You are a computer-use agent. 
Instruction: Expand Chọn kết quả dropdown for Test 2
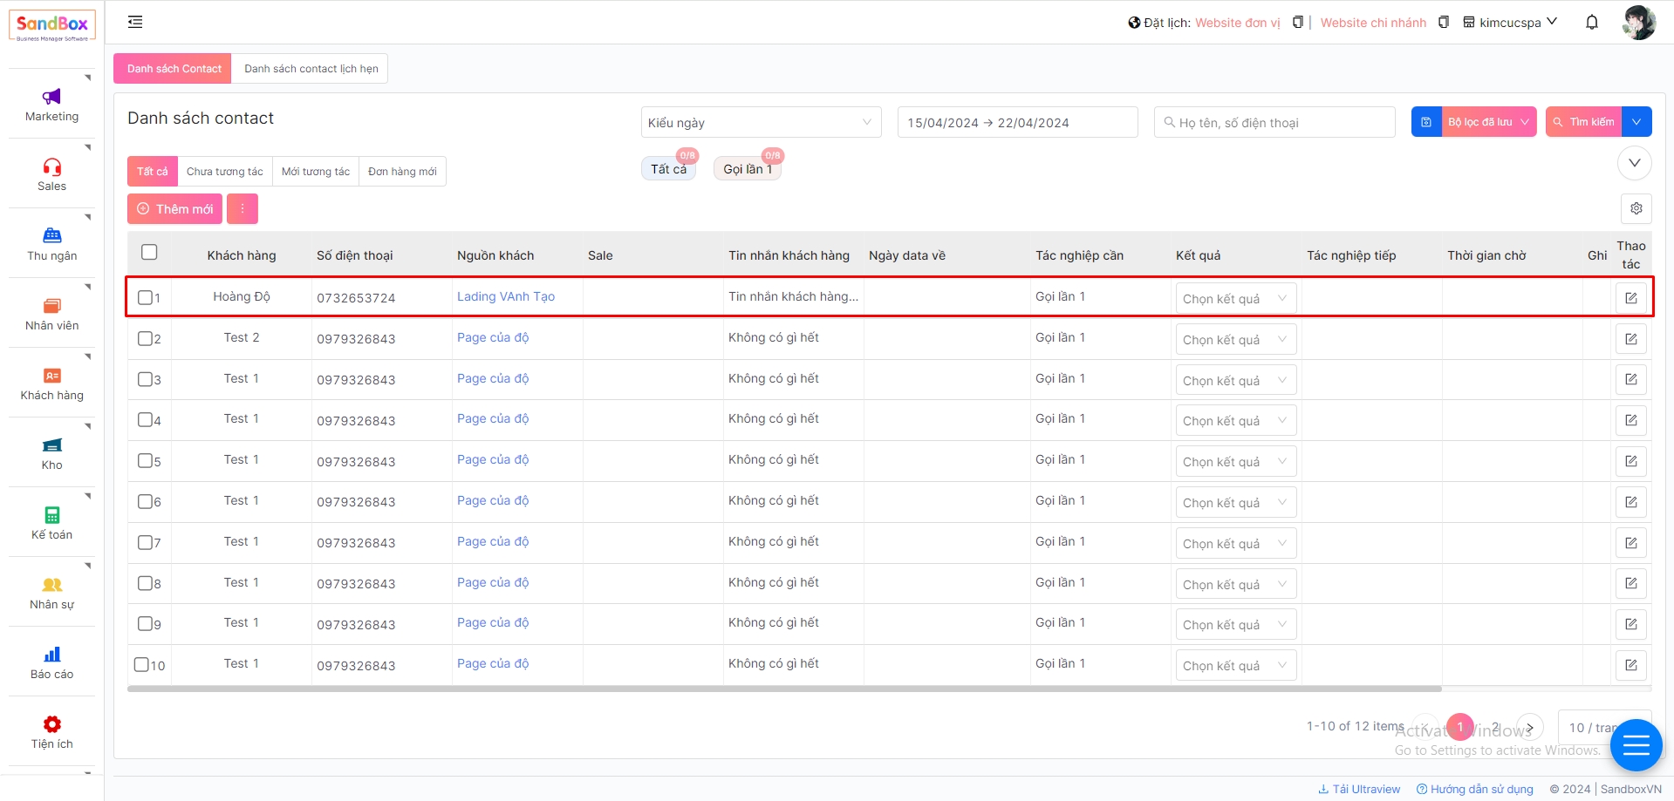tap(1234, 340)
